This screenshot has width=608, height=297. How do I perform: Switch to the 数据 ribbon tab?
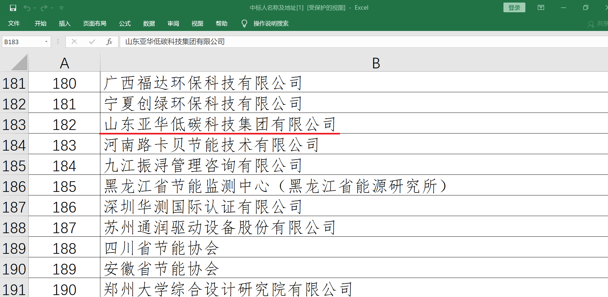click(x=149, y=24)
